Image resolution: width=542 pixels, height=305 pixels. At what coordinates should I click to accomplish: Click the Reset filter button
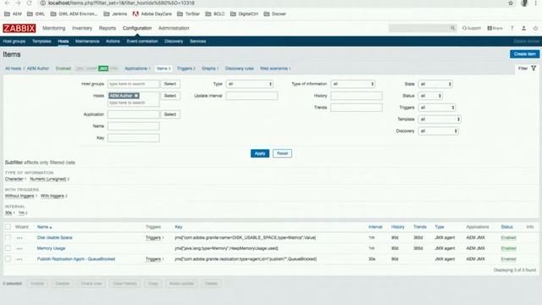tap(282, 153)
